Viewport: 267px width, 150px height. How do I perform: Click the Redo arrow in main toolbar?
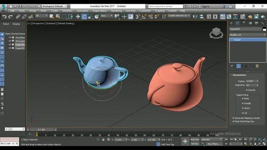(x=10, y=17)
